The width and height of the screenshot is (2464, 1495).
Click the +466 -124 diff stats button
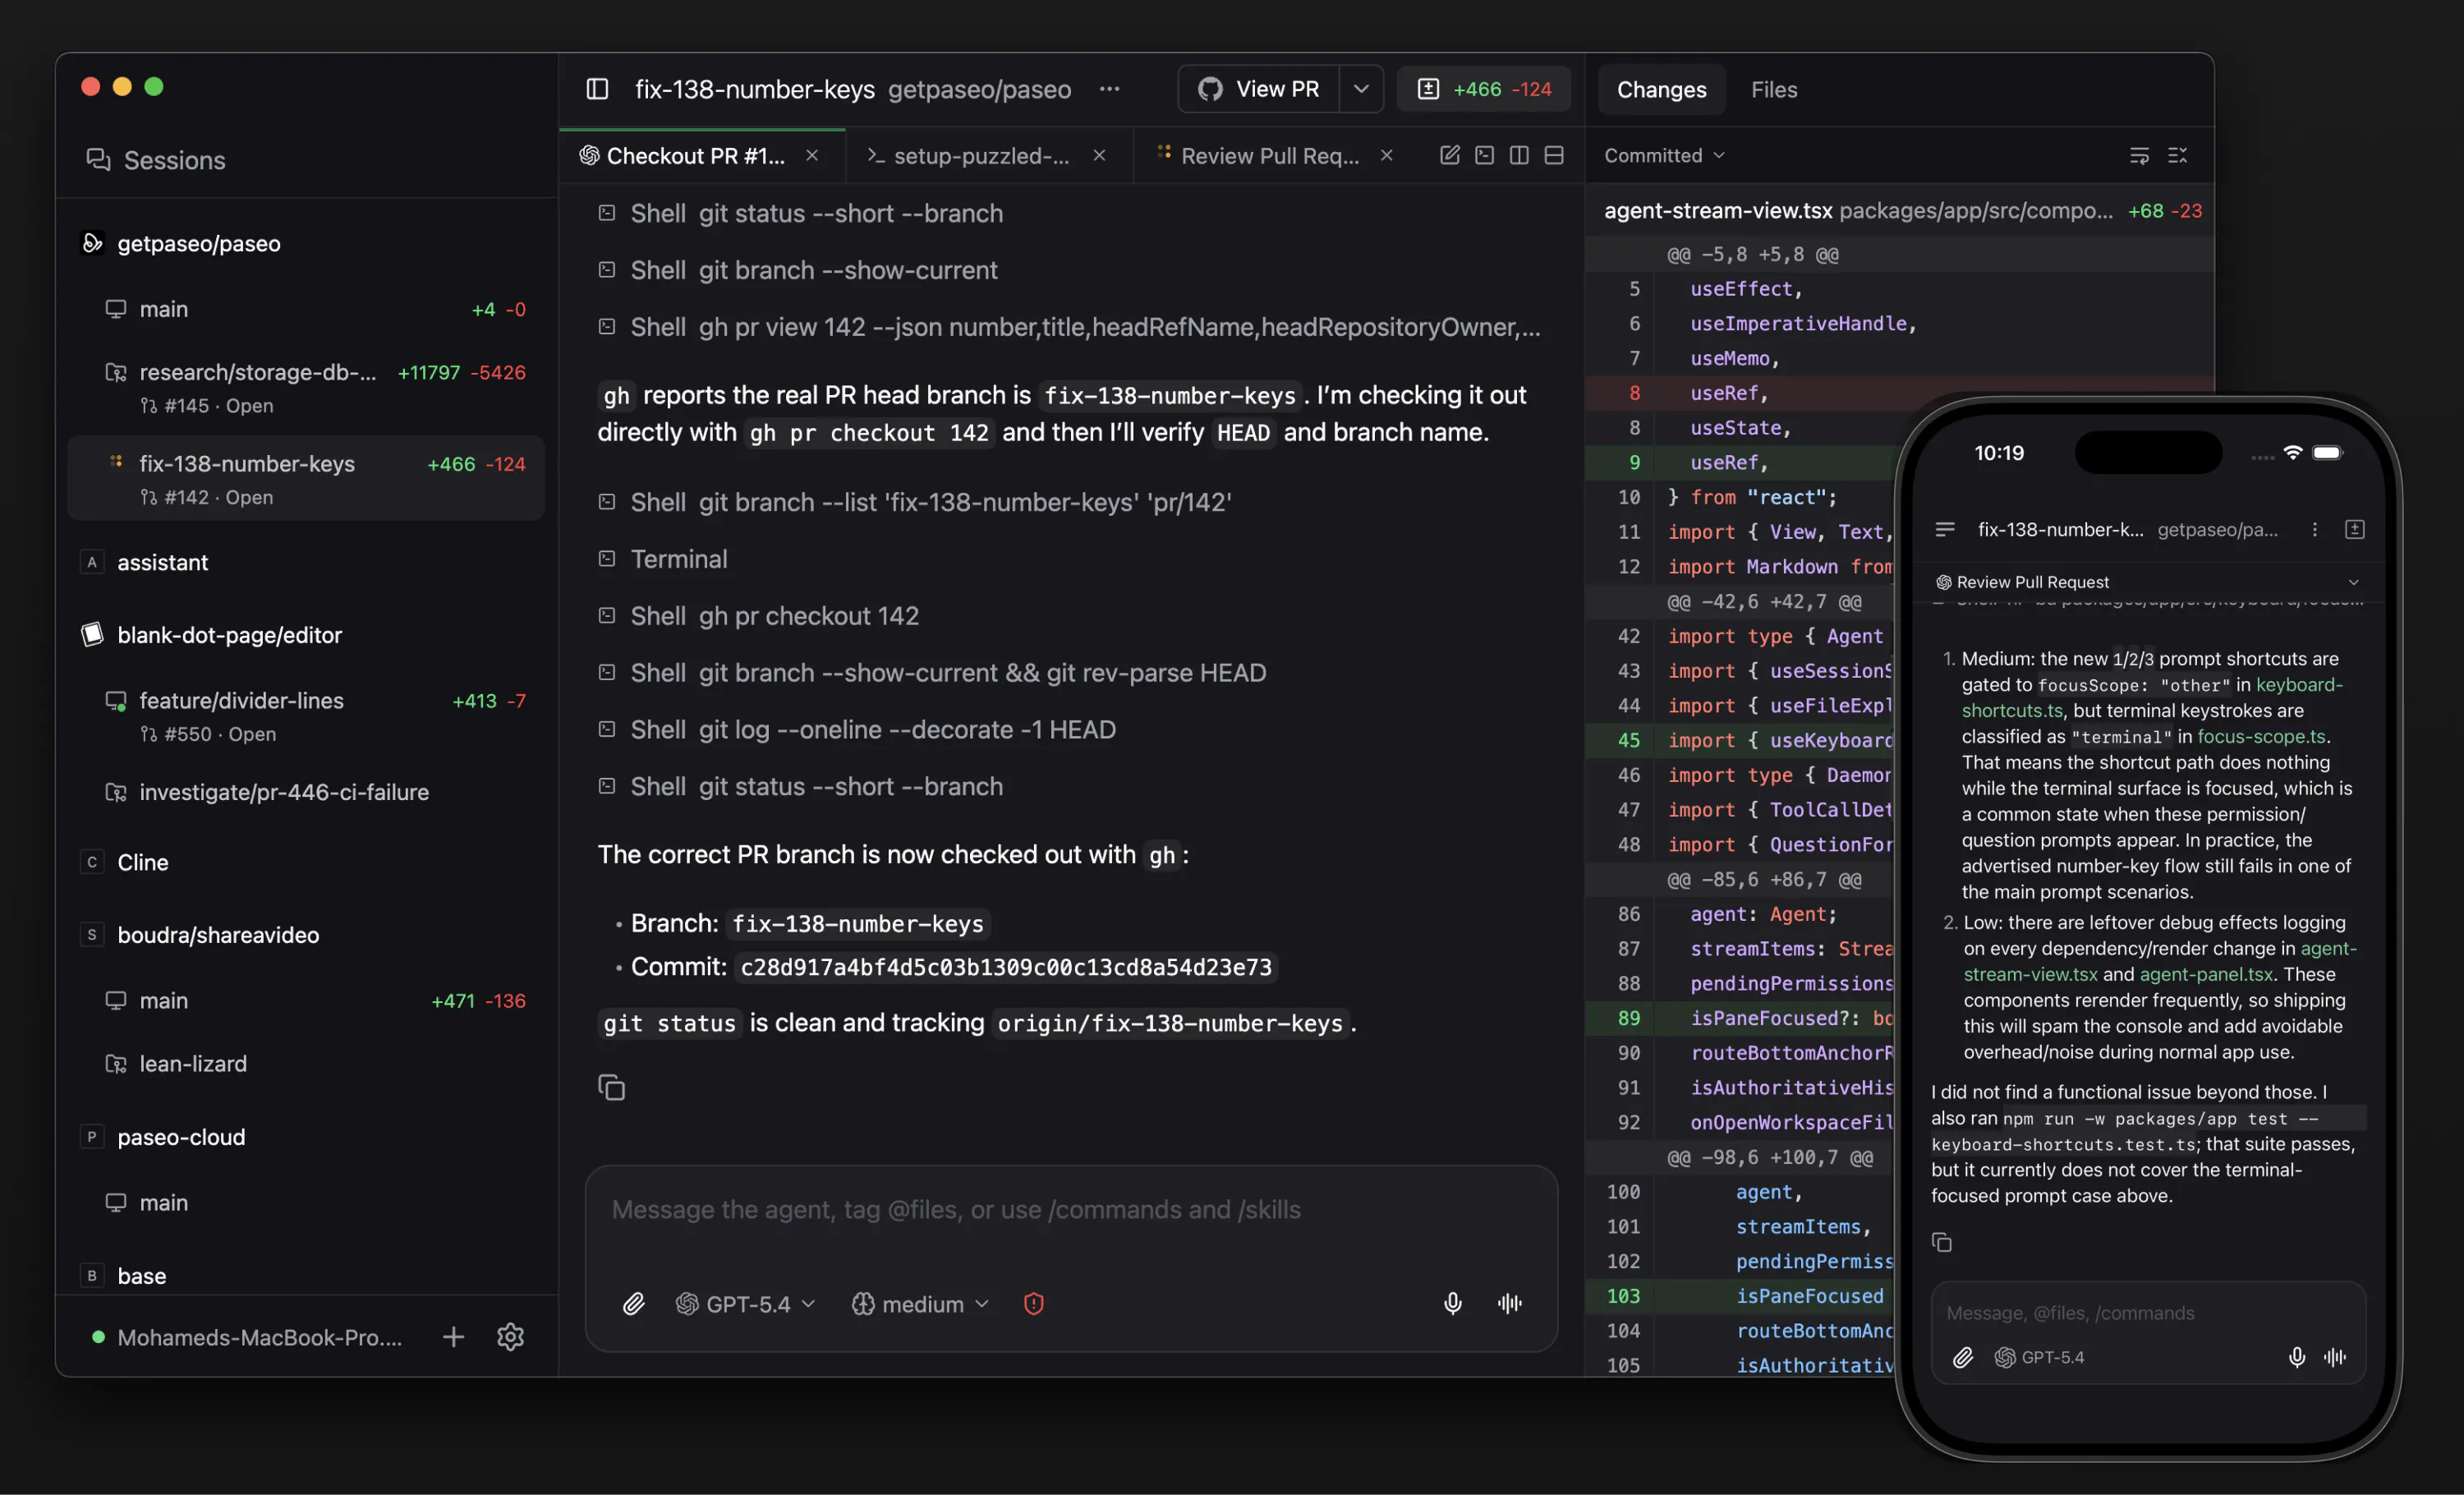(x=1484, y=89)
